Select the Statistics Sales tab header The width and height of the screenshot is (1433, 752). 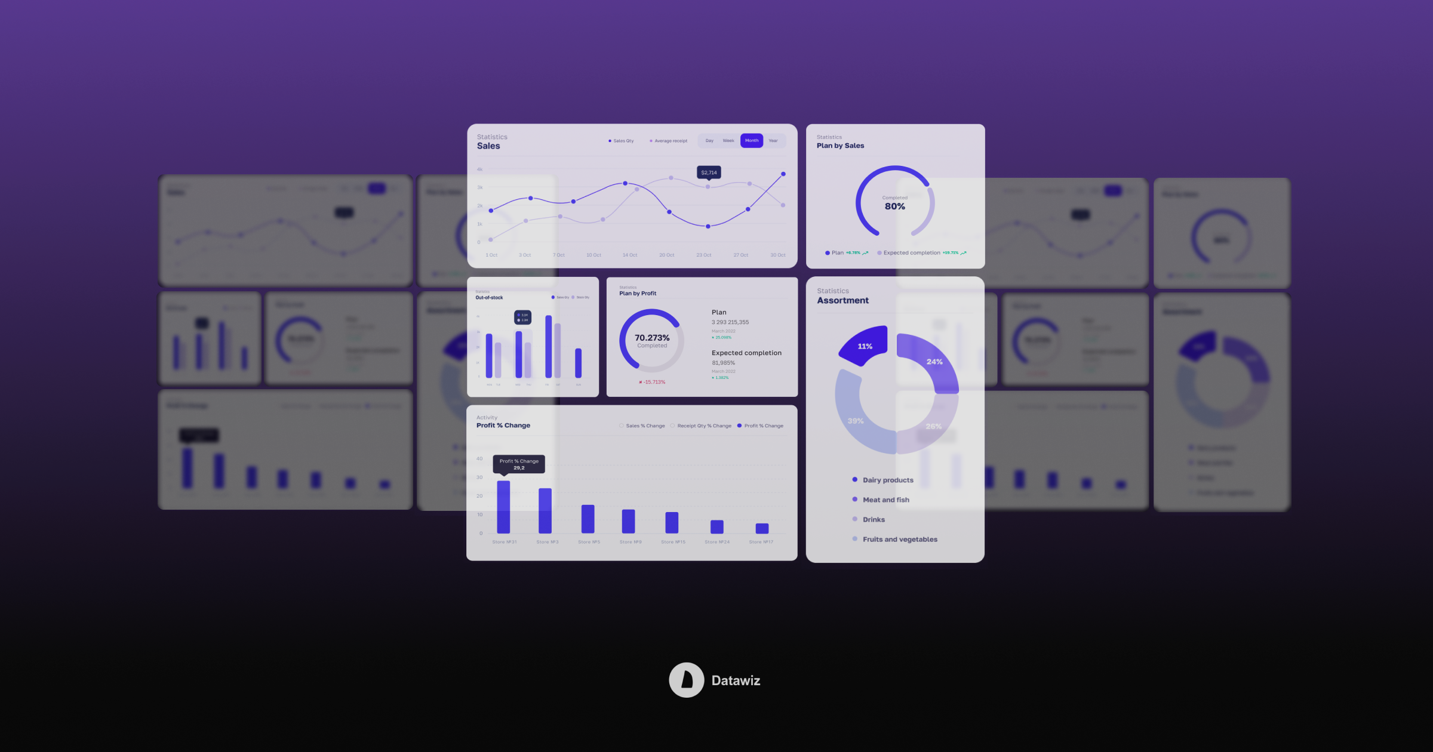pos(489,140)
